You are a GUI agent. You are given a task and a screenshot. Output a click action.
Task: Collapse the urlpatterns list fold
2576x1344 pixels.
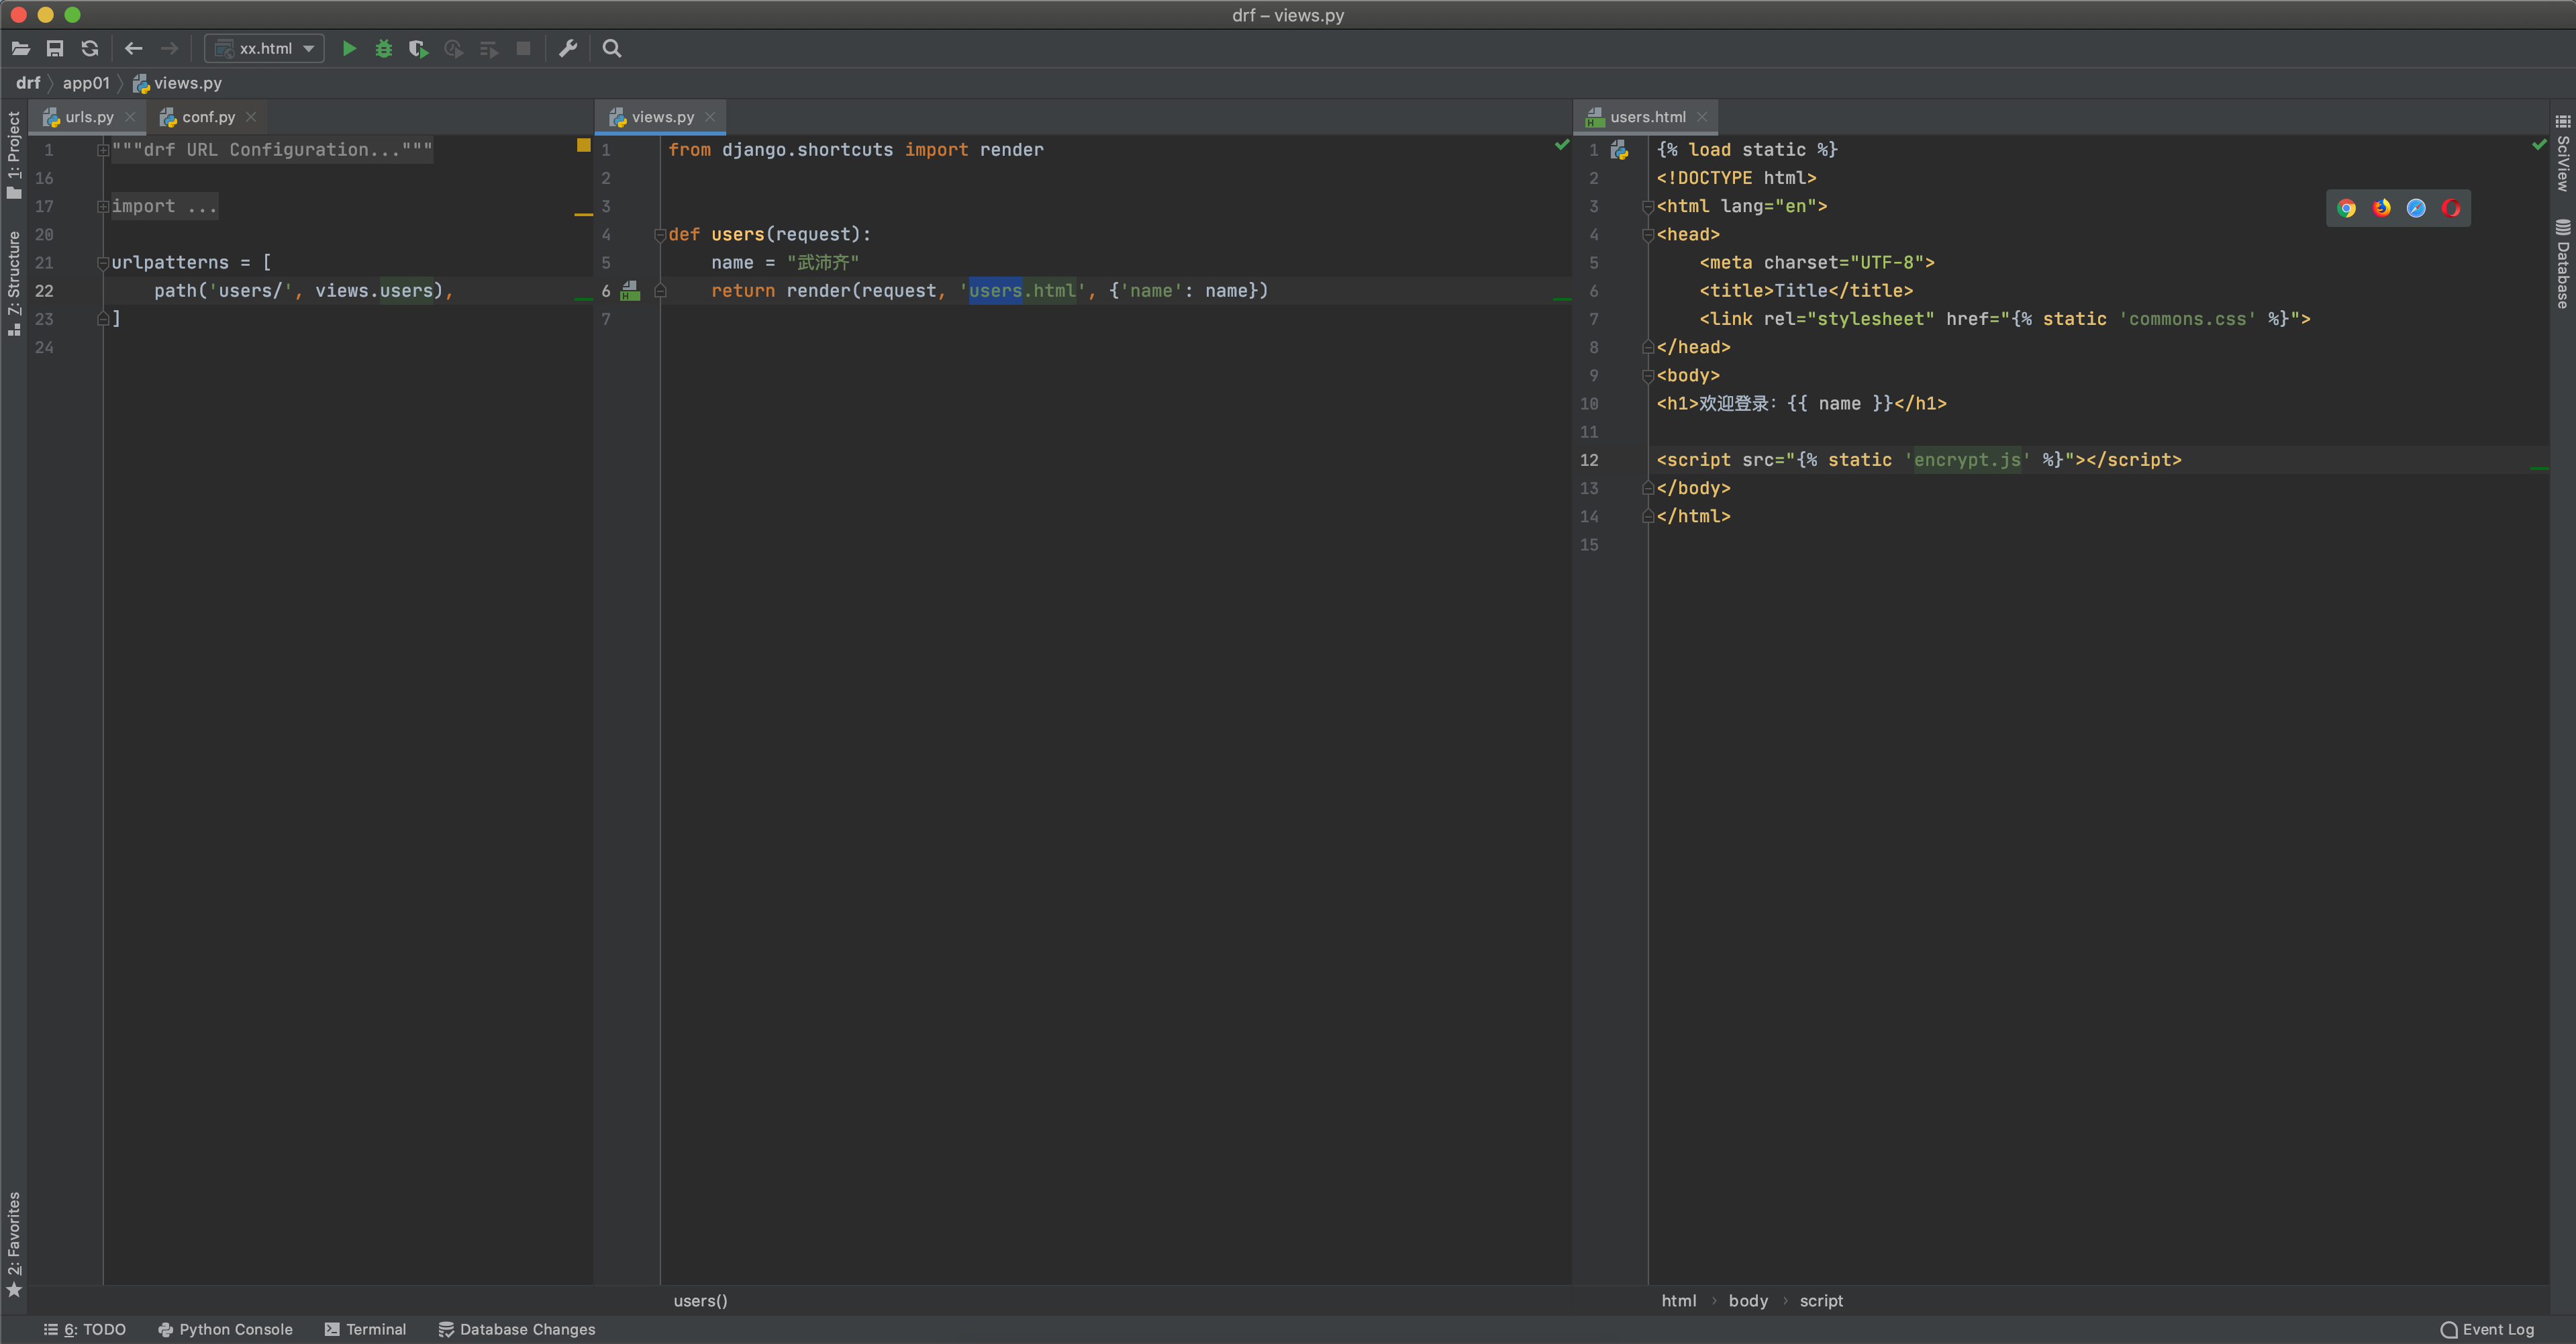(102, 263)
